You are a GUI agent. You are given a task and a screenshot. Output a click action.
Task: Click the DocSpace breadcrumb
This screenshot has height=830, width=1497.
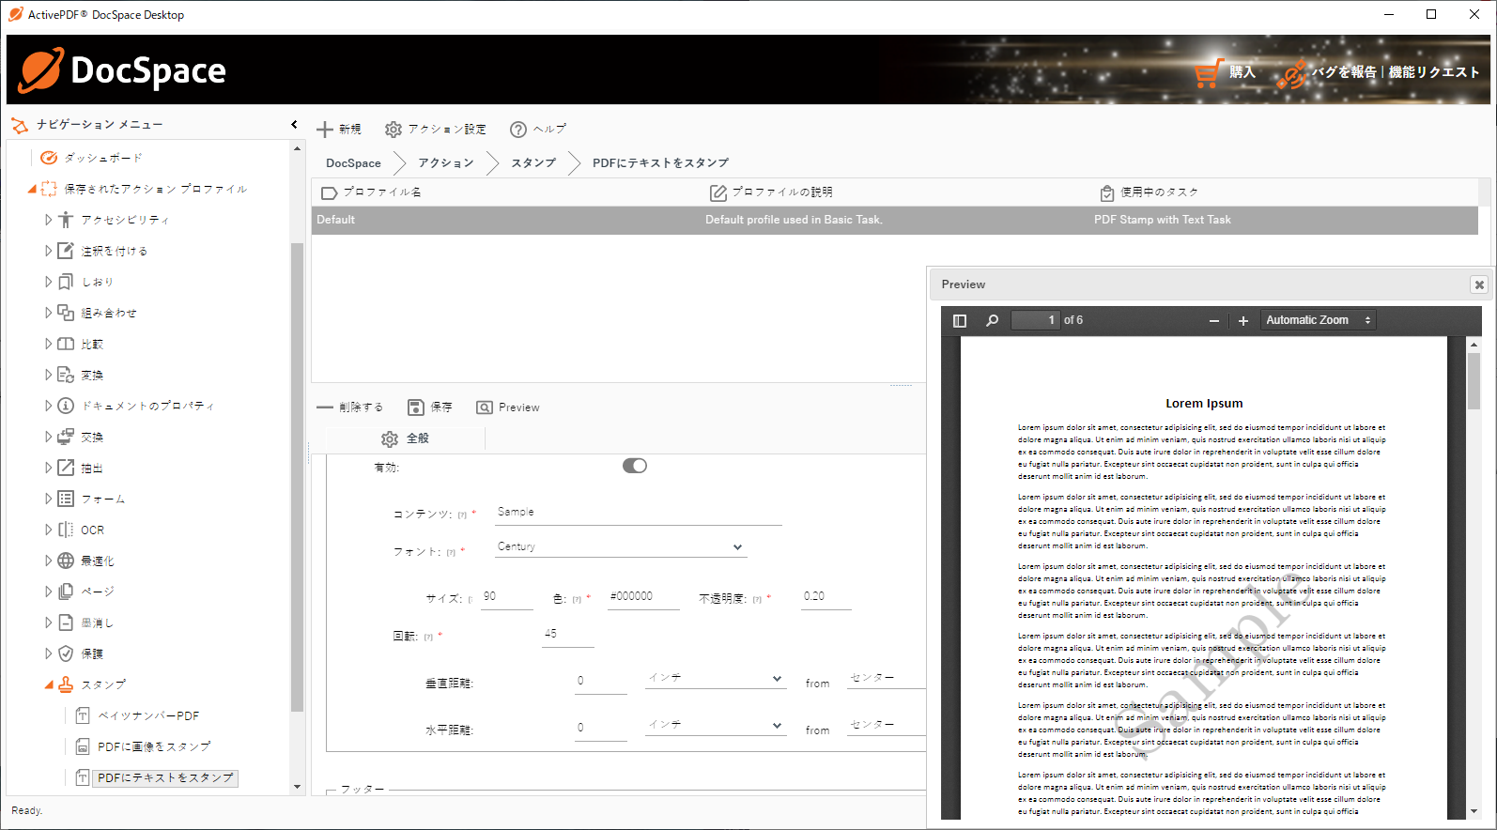pos(353,163)
